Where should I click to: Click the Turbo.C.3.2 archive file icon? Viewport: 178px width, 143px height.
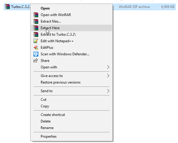(x=7, y=7)
